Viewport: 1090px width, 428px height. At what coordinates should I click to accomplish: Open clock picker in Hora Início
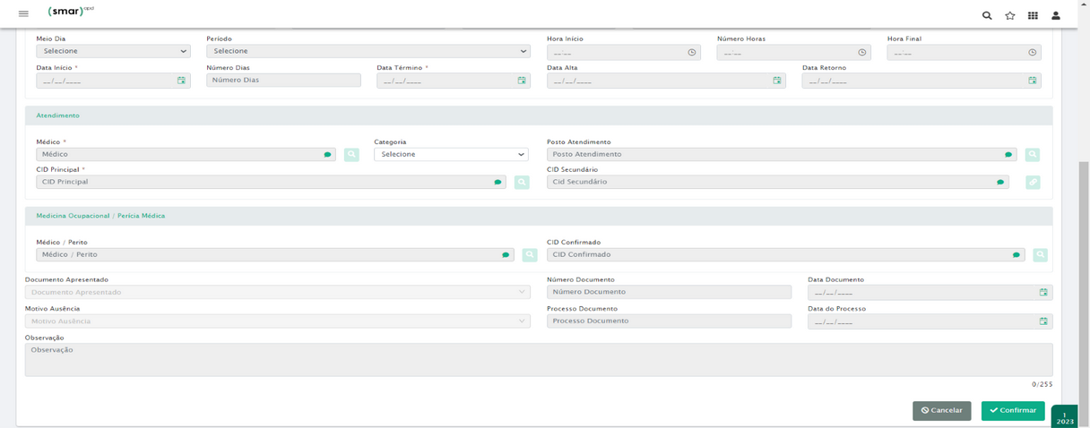(x=692, y=52)
